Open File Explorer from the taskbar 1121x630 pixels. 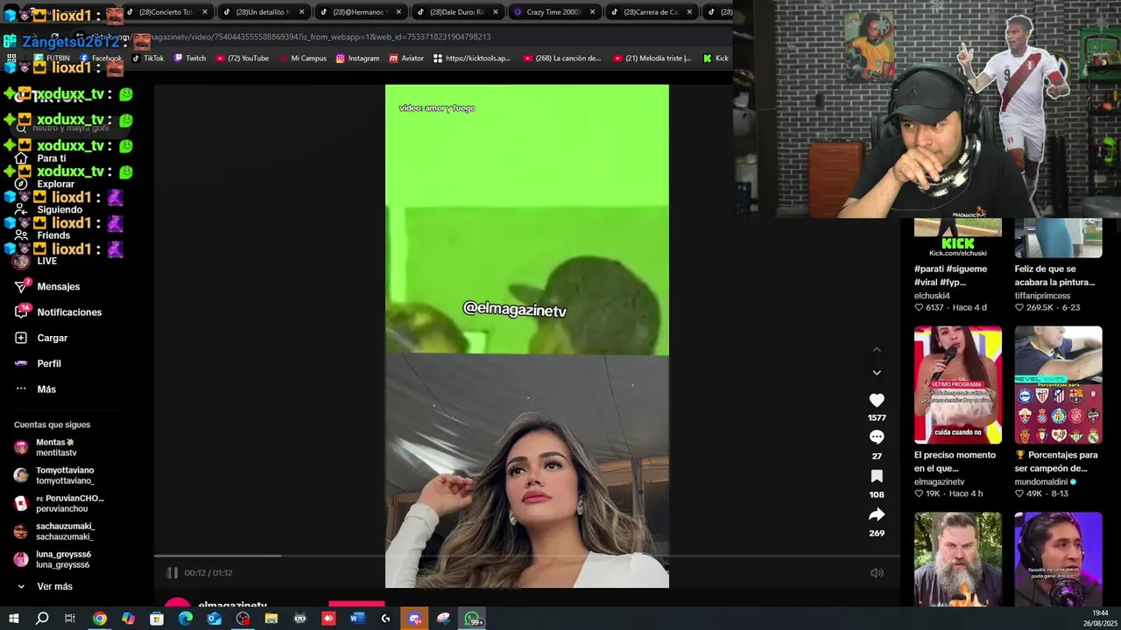coord(271,619)
